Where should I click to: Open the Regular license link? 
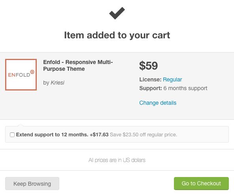tap(172, 79)
